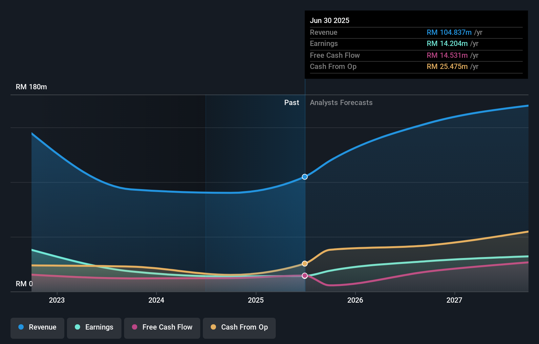
Task: Click the RM 180m axis label
Action: click(x=31, y=87)
